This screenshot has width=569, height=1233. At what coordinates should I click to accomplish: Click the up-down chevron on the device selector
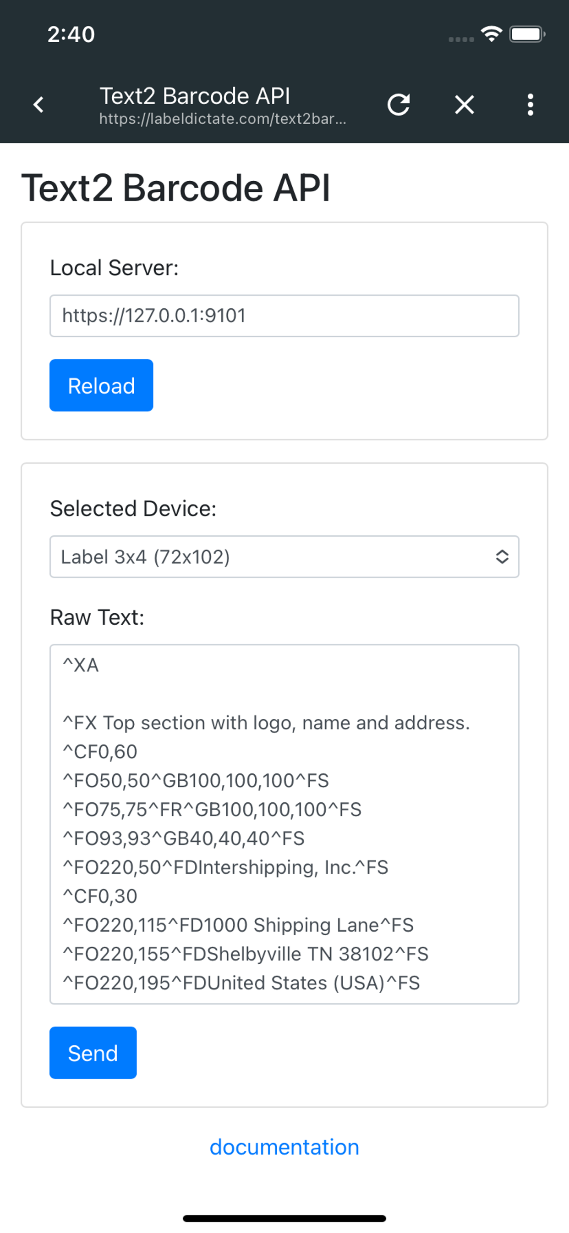(502, 557)
